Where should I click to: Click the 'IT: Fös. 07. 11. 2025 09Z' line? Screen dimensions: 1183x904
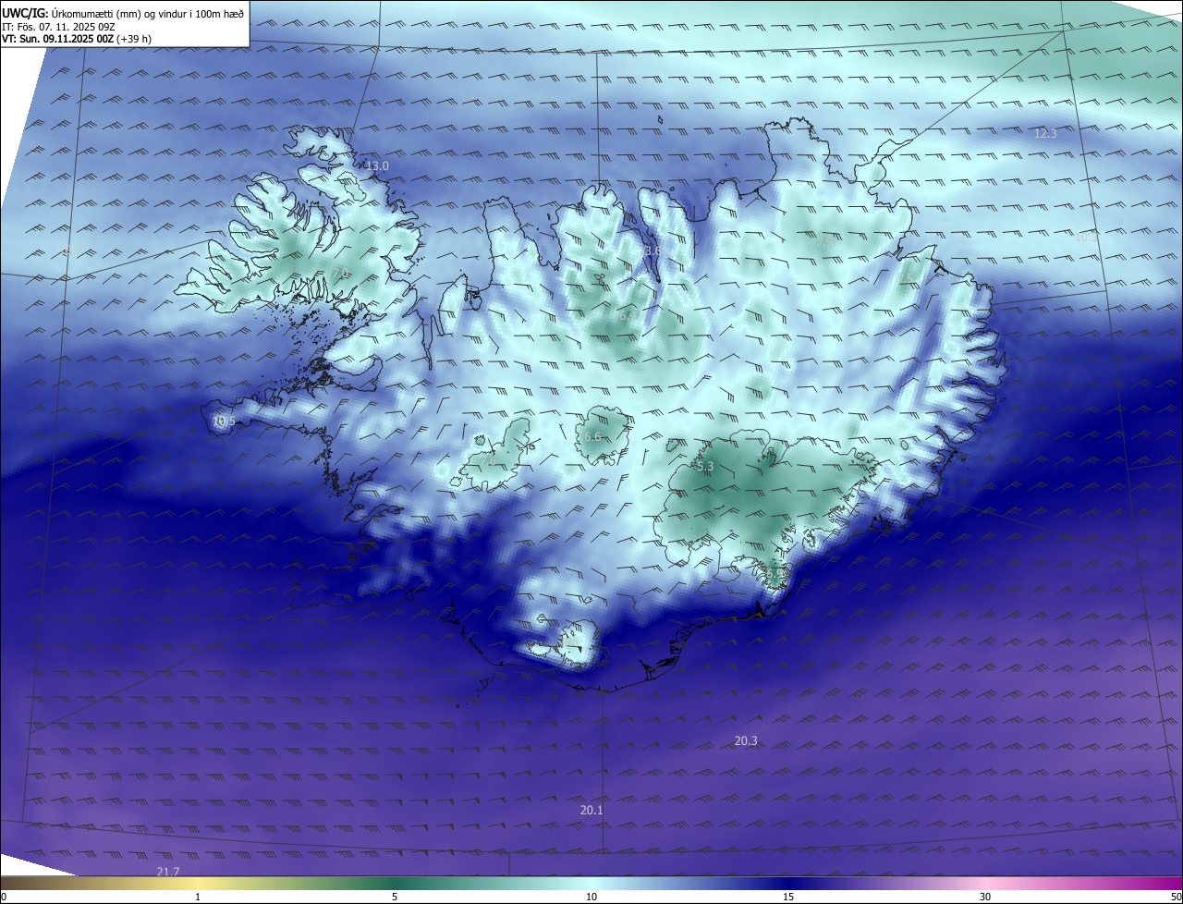click(58, 27)
